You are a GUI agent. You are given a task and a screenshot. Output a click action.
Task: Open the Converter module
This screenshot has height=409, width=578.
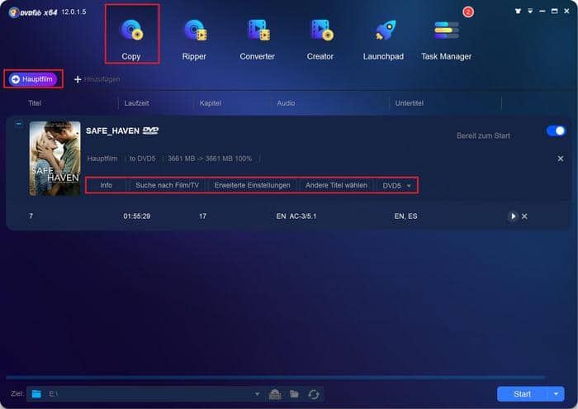258,40
